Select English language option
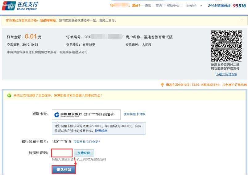The width and height of the screenshot is (248, 175). pyautogui.click(x=191, y=6)
